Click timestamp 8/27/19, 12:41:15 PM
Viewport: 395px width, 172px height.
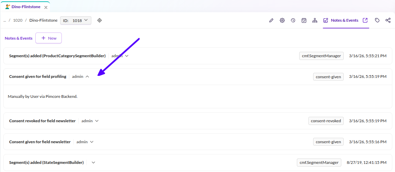[x=366, y=163]
